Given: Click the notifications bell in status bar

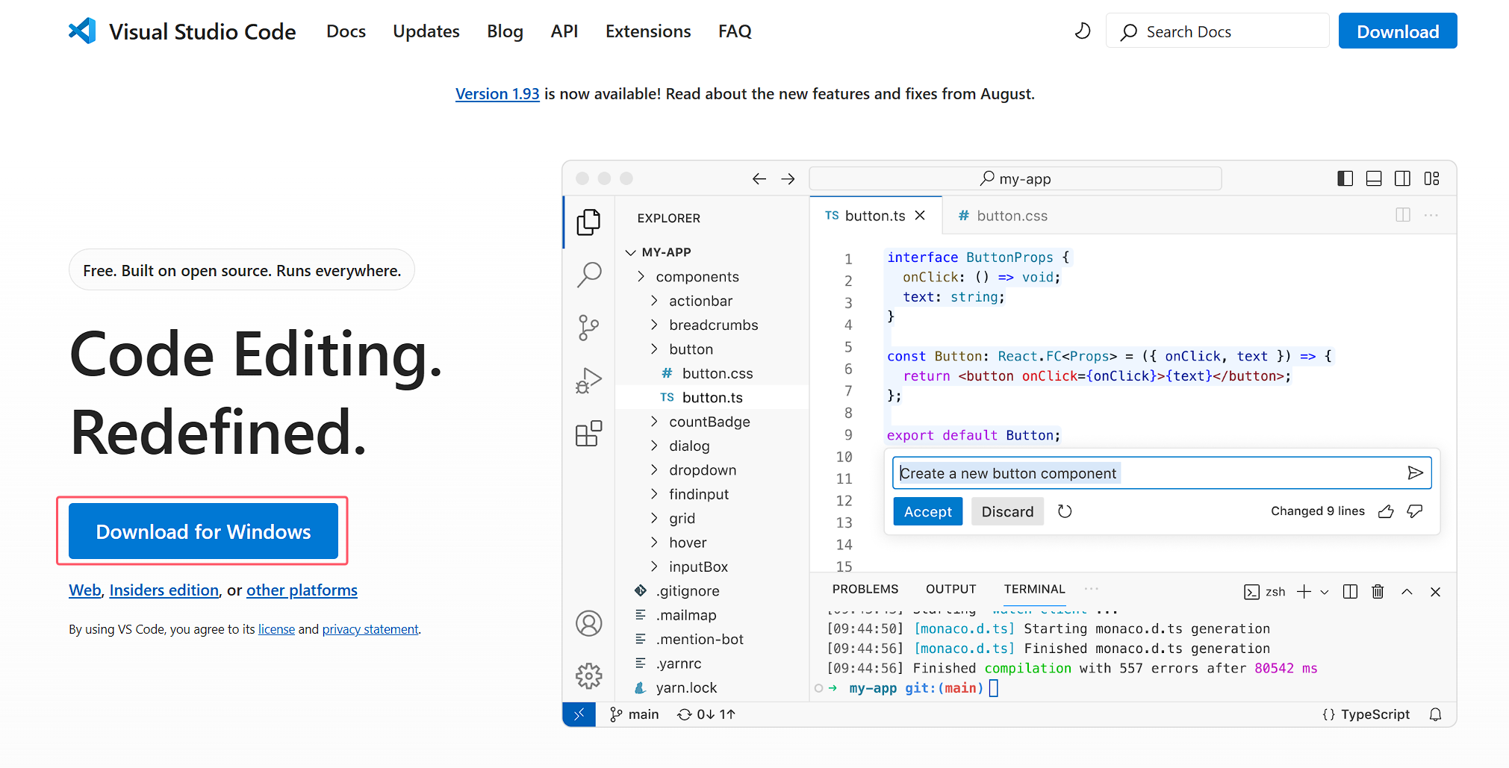Looking at the screenshot, I should point(1435,714).
